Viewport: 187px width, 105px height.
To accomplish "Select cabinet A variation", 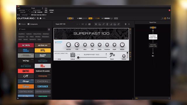I will [106, 54].
